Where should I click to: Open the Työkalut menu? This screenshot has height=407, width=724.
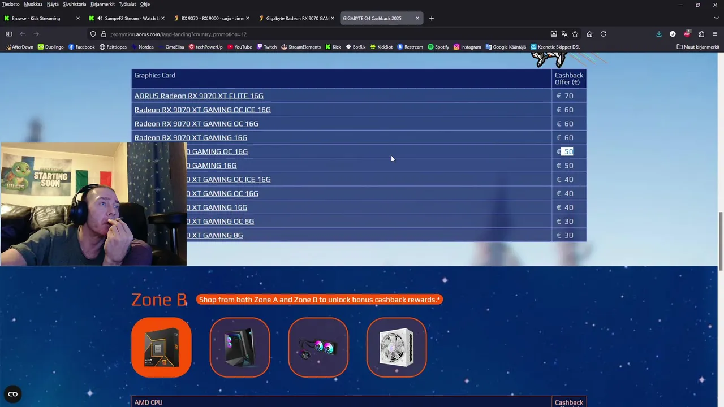(x=127, y=4)
